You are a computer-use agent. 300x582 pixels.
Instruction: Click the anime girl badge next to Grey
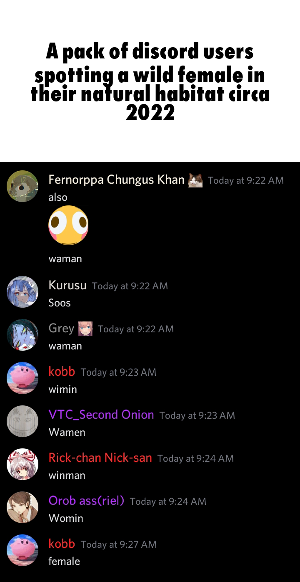[85, 329]
